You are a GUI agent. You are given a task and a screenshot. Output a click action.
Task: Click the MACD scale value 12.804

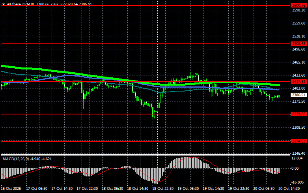click(x=297, y=158)
